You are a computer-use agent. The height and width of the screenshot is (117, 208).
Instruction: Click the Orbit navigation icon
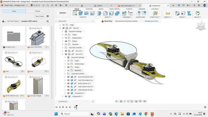point(116,101)
